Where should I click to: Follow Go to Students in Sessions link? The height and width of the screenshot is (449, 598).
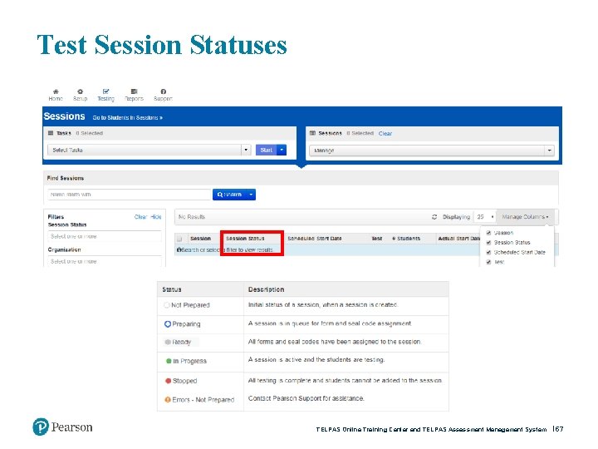[127, 117]
